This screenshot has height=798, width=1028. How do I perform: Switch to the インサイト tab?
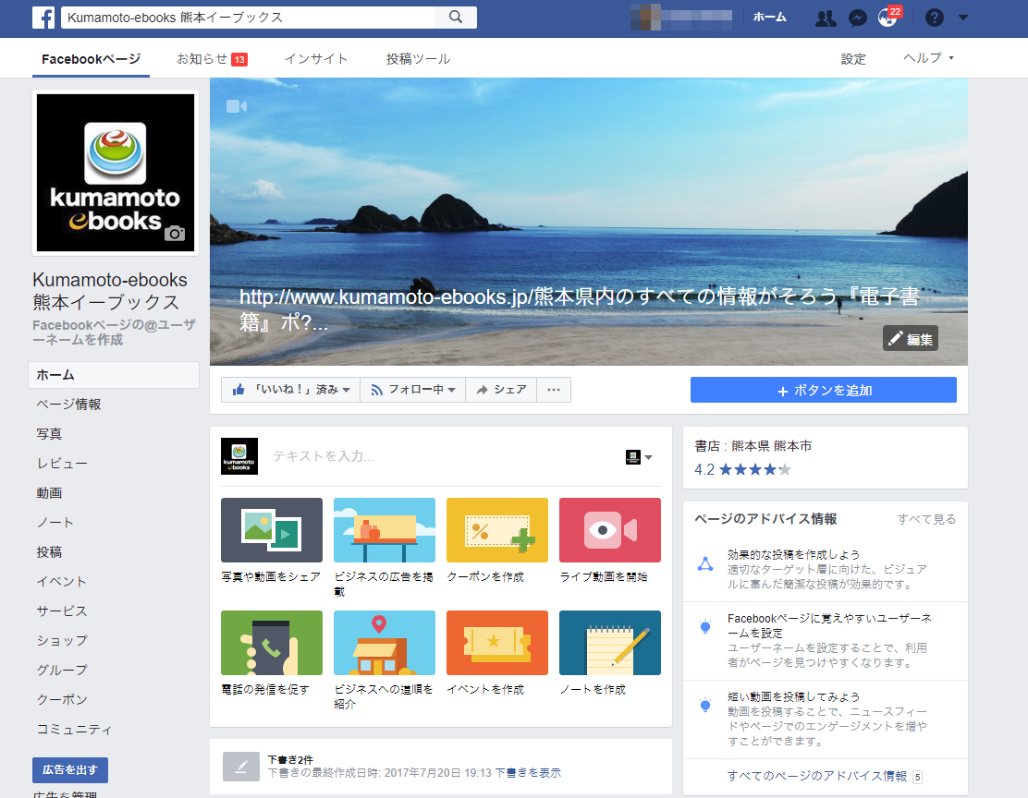[x=316, y=59]
